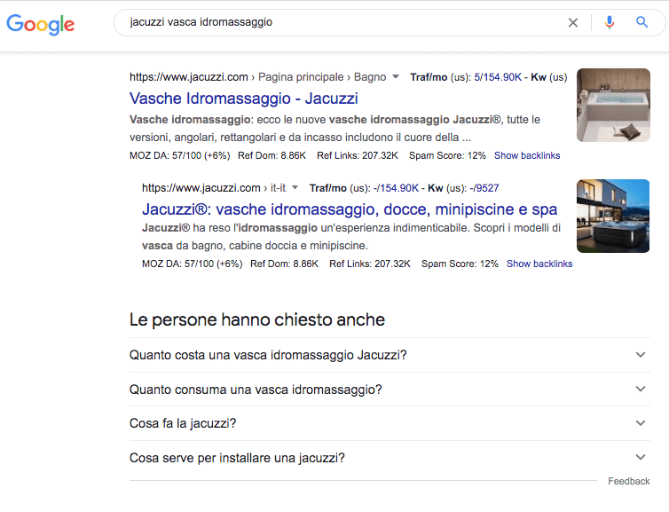
Task: Open the Vasche Idromassaggio - Jacuzzi result
Action: [x=243, y=98]
